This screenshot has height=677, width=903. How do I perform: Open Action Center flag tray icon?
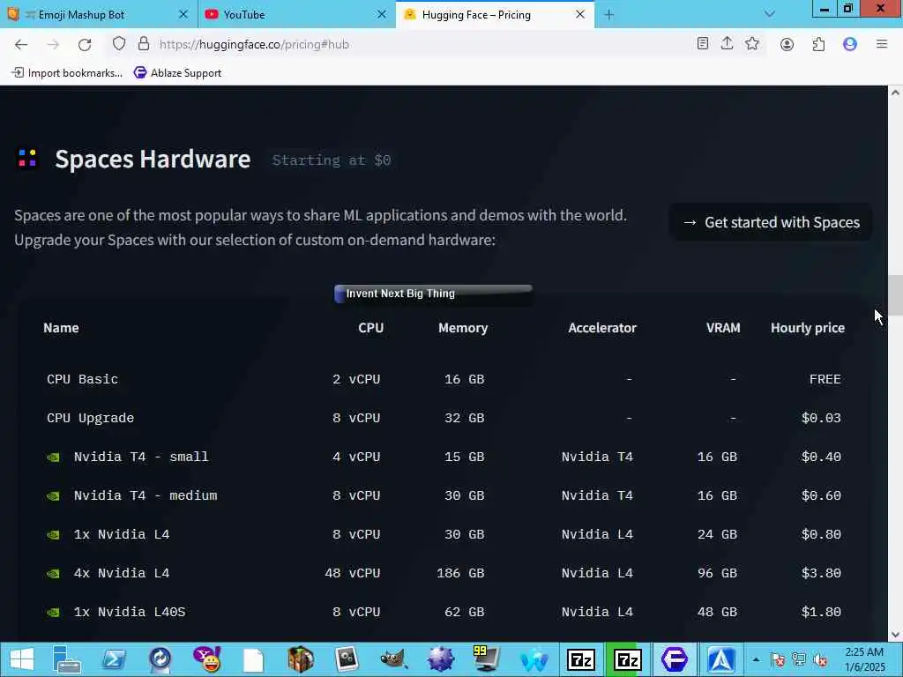point(777,659)
